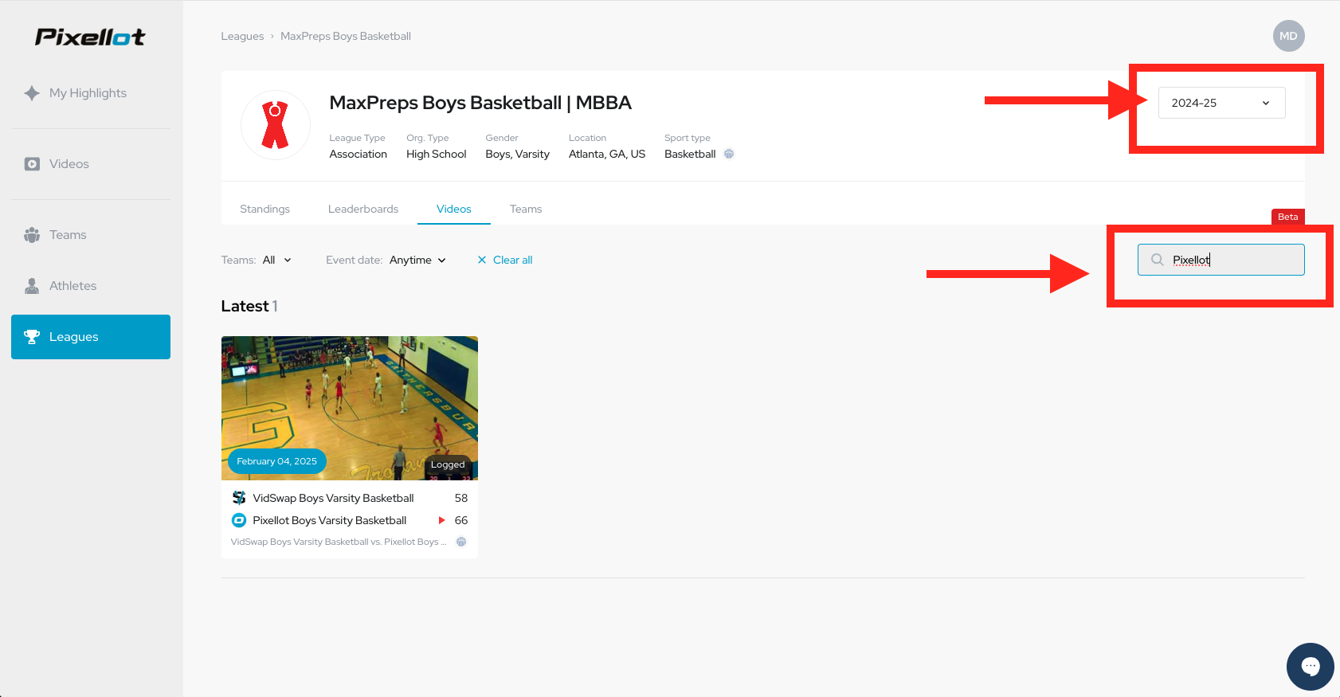Open the February 04, 2025 game thumbnail
Screen dimensions: 1340x697
tap(350, 408)
